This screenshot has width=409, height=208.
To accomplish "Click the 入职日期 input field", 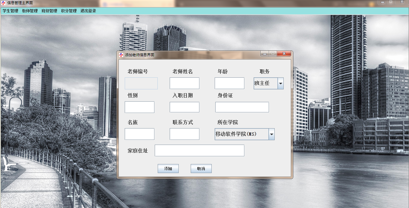I will click(184, 107).
